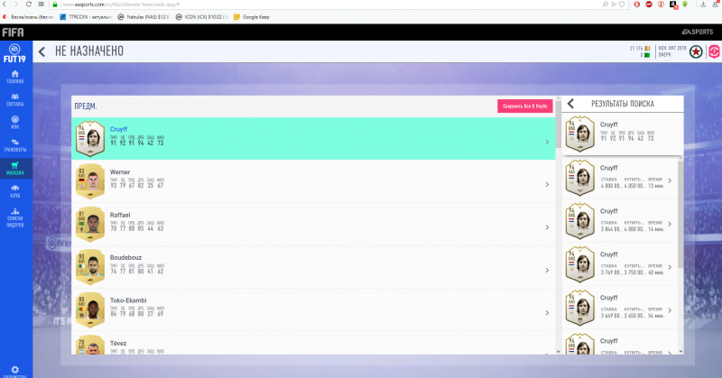
Task: Open chevron of Cruyff listing with 13 min
Action: pos(670,181)
